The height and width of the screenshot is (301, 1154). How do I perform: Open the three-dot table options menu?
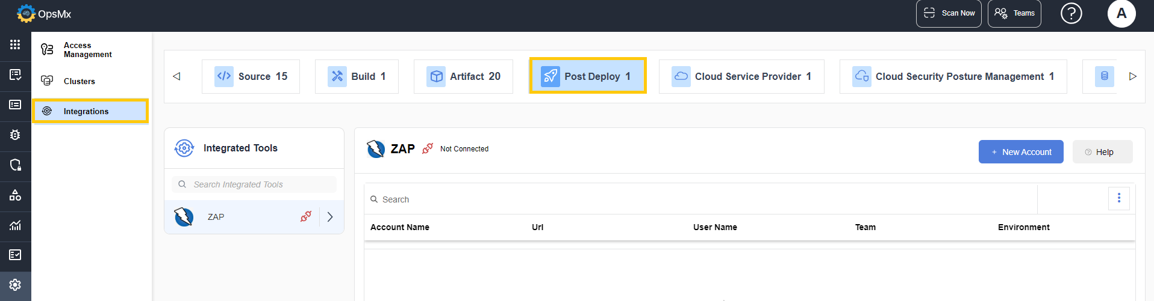[x=1118, y=198]
